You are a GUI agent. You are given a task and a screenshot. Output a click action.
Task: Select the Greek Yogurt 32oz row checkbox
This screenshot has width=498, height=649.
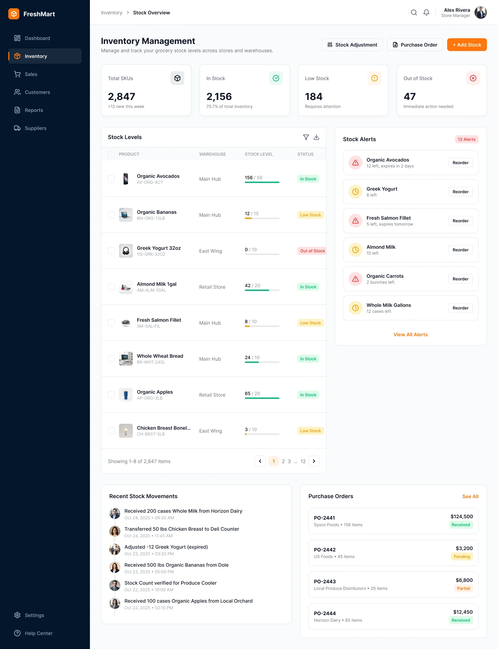pos(111,251)
